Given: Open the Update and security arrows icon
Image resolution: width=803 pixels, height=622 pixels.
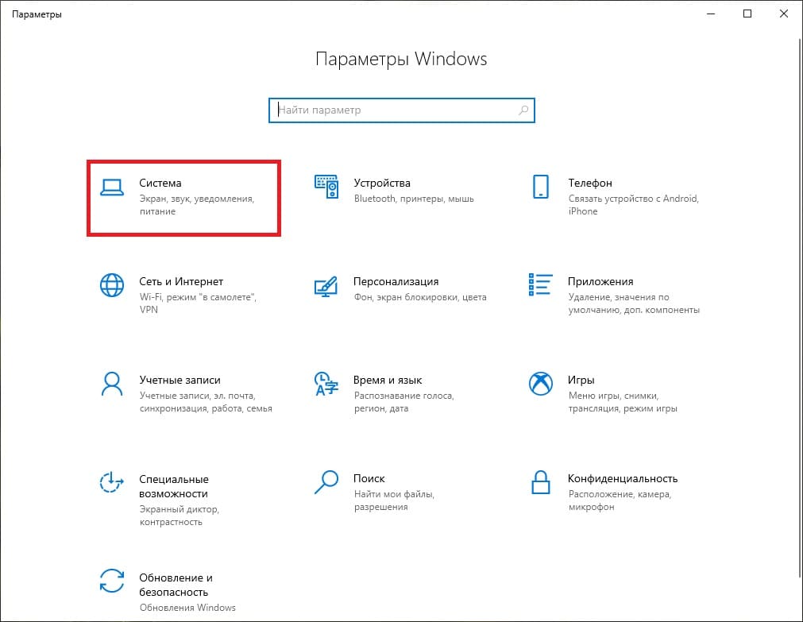Looking at the screenshot, I should tap(112, 581).
